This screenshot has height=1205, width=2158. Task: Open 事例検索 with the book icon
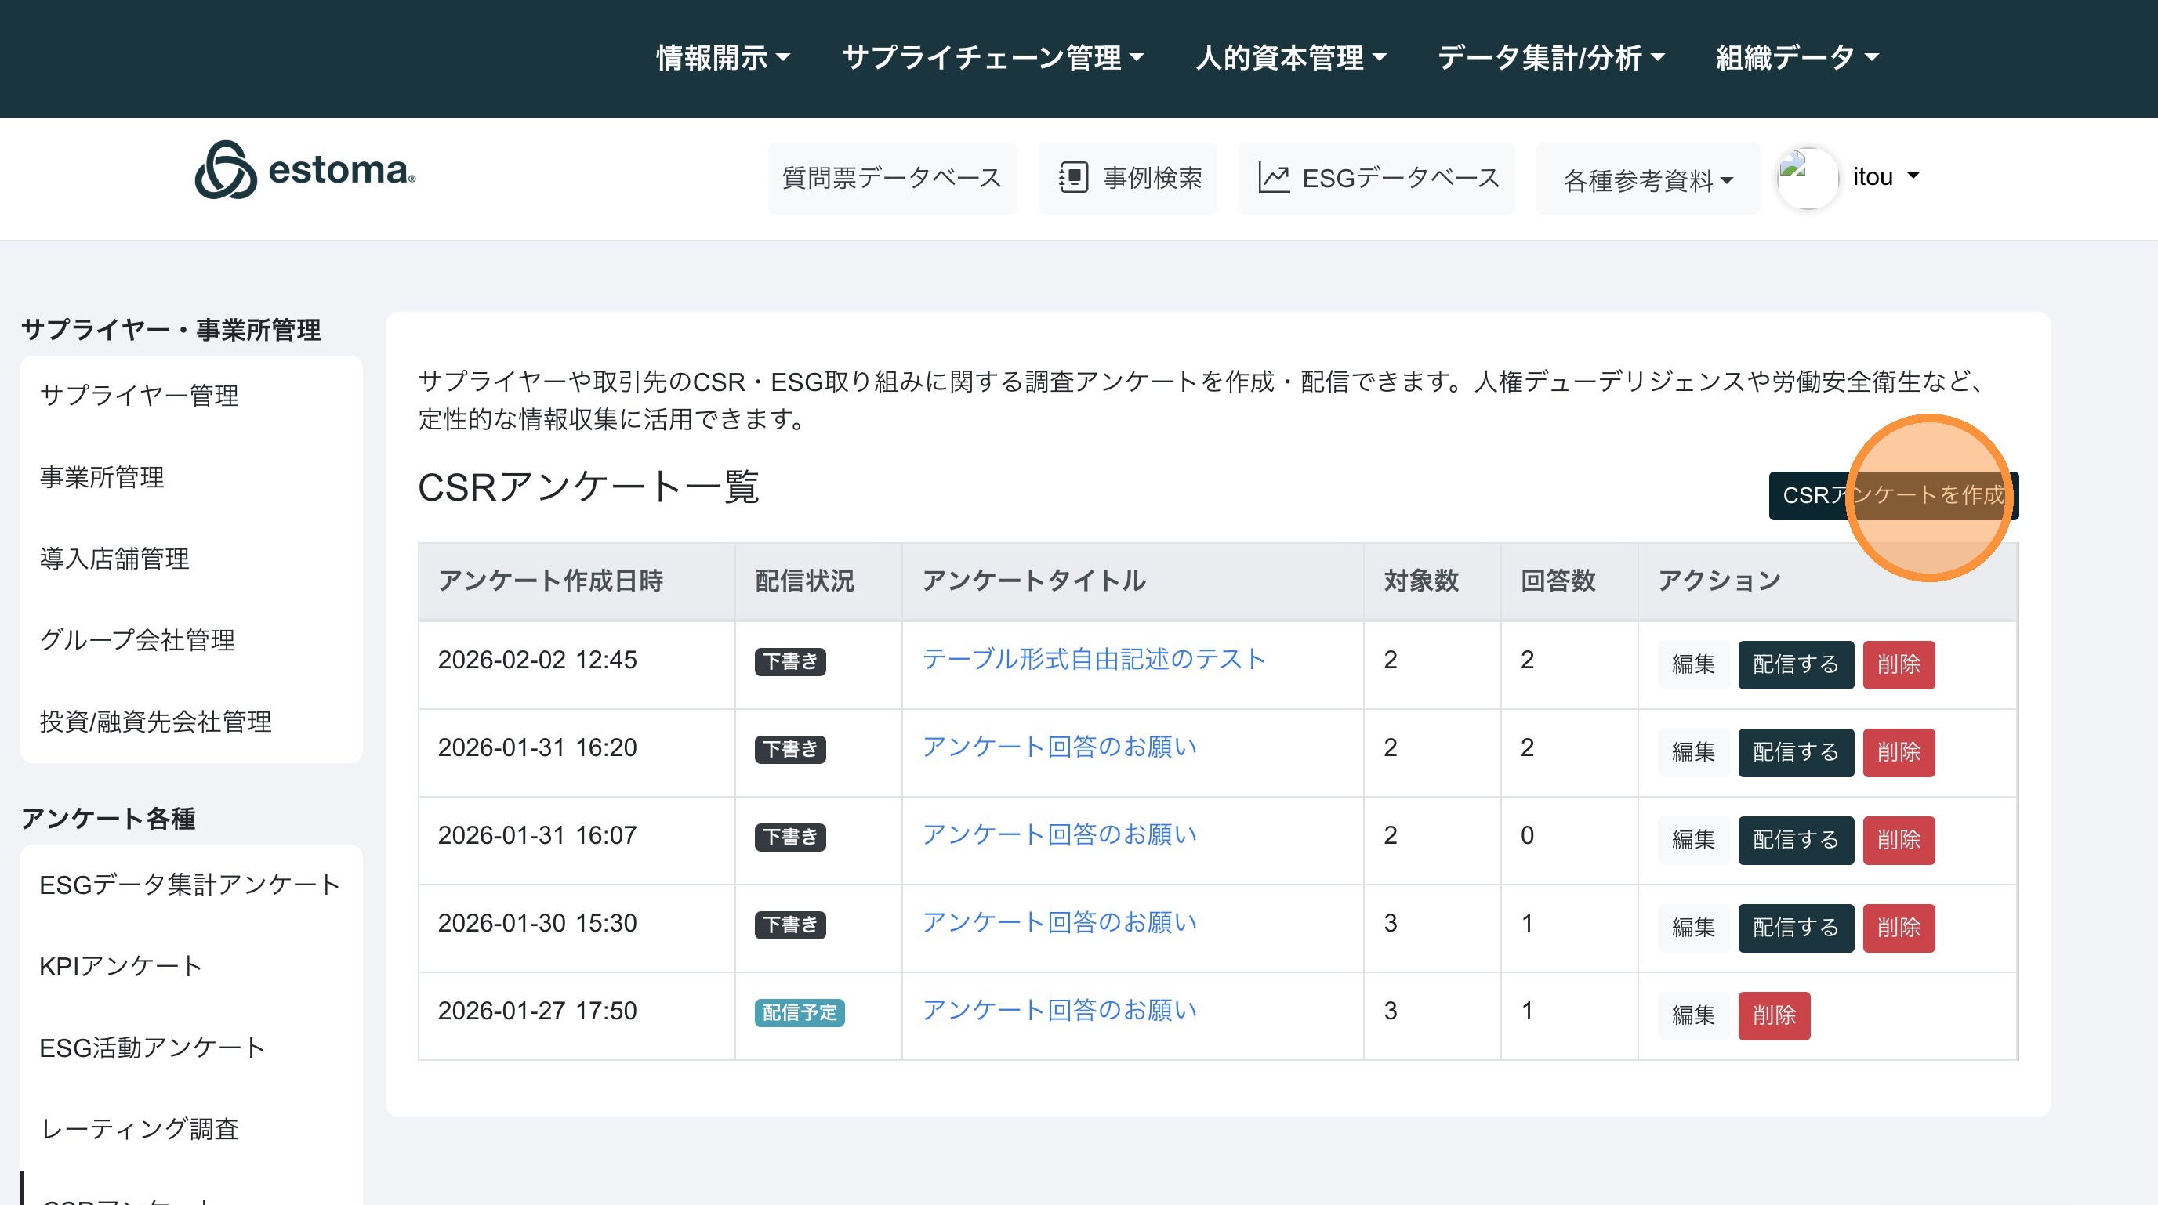tap(1127, 178)
